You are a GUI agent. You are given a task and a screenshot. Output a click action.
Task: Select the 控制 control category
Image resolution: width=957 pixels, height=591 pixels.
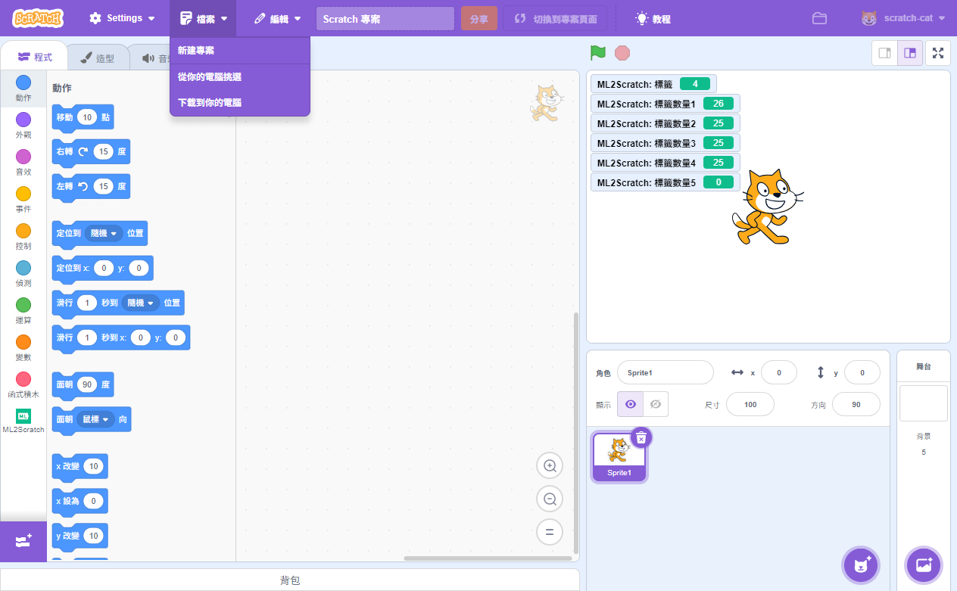click(x=23, y=237)
